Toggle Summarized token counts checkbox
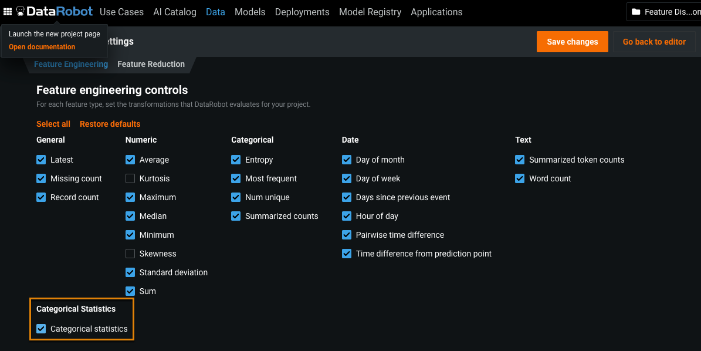The height and width of the screenshot is (351, 701). pos(520,160)
